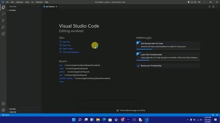Screen dimensions: 220x123
Task: Open the Extensions view
Action: coord(3,33)
